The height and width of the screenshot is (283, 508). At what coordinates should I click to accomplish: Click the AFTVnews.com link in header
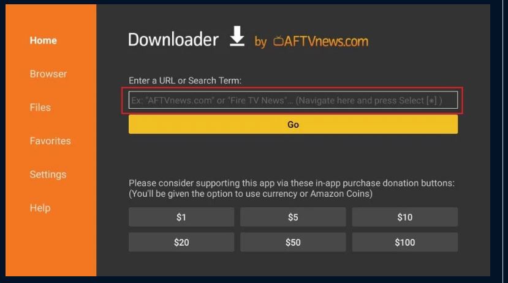coord(320,41)
